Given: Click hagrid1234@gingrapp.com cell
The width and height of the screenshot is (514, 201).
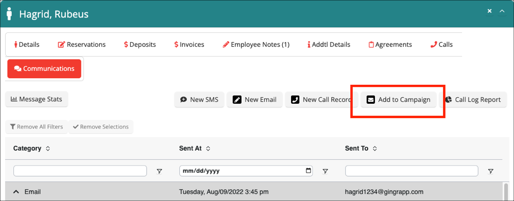Looking at the screenshot, I should pos(384,192).
